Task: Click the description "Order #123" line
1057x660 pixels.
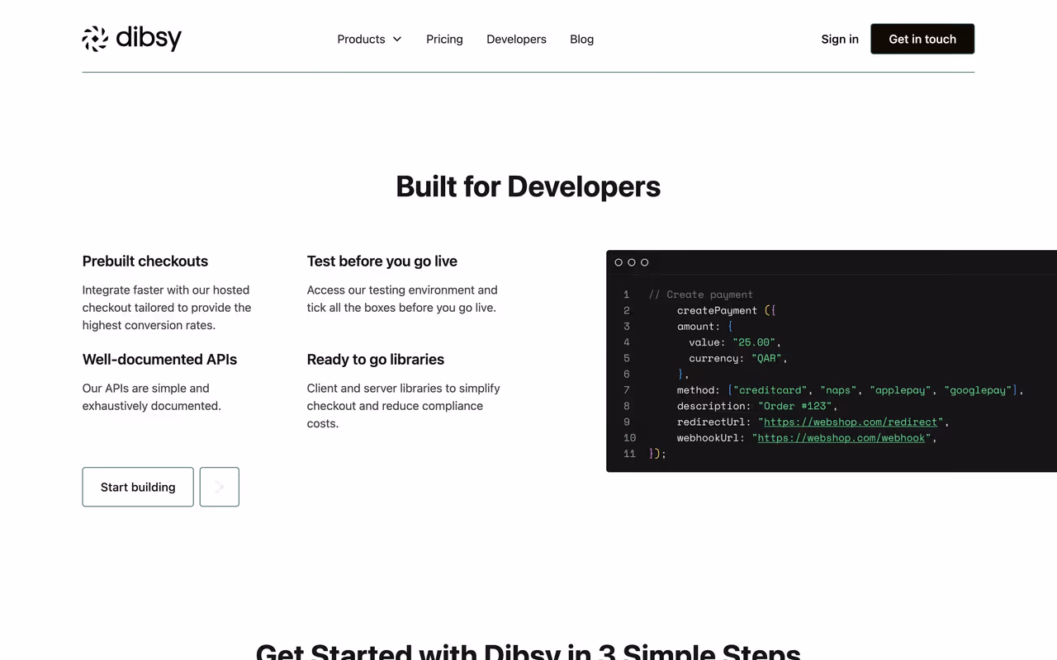Action: pos(757,406)
